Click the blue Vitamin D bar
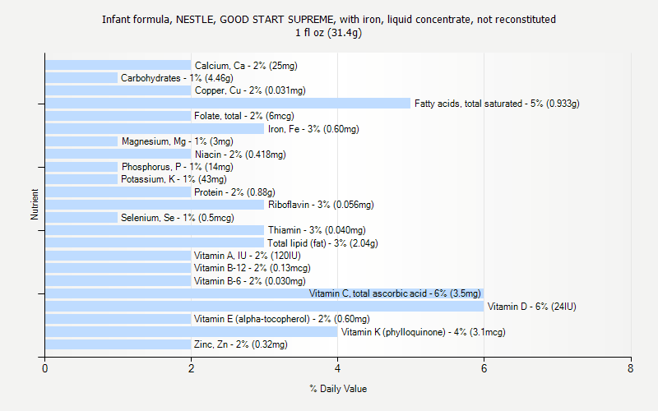The image size is (658, 411). pyautogui.click(x=264, y=306)
